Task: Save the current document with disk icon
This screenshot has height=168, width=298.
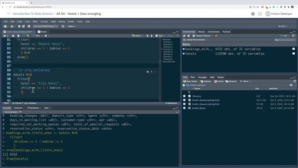Action: pos(19,26)
